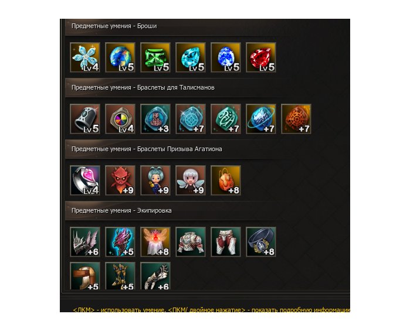Image resolution: width=410 pixels, height=331 pixels.
Task: Click the orange backpack agathion +8 icon
Action: point(226,180)
